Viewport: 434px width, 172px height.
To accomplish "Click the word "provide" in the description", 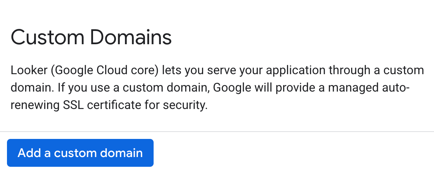I will 295,87.
